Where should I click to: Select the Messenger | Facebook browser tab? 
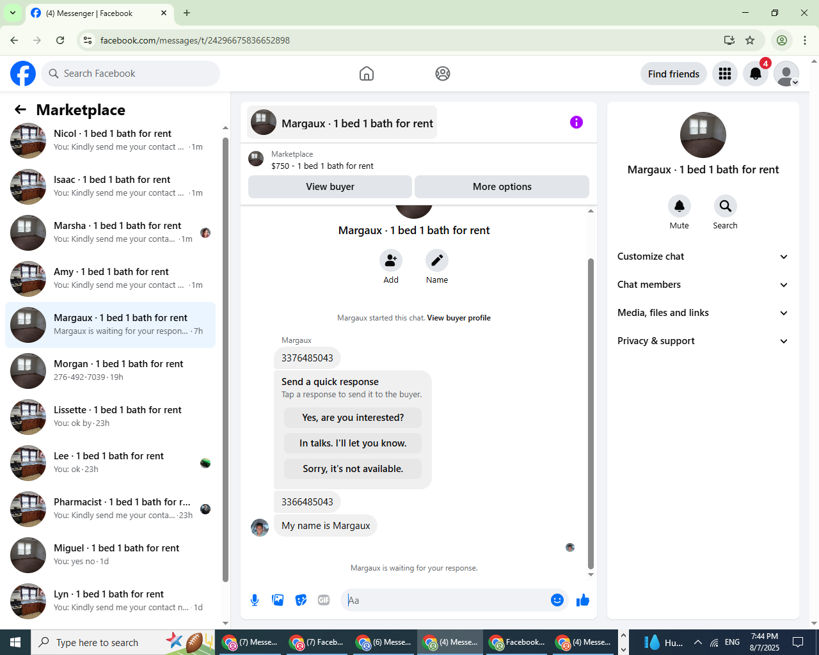point(99,13)
